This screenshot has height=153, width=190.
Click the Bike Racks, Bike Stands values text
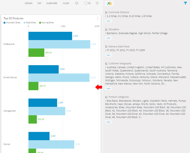click(x=146, y=109)
